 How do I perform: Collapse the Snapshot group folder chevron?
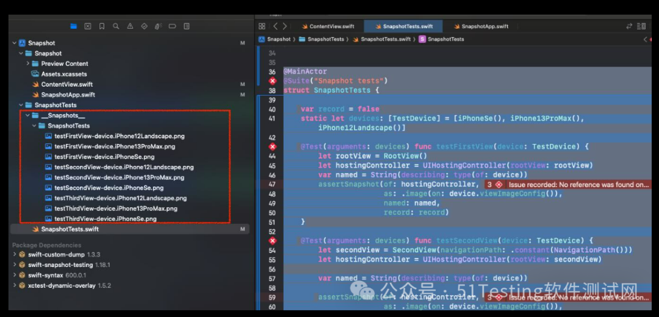(x=21, y=53)
